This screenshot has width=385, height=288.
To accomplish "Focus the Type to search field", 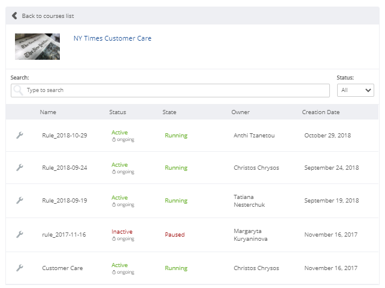I will coord(170,90).
